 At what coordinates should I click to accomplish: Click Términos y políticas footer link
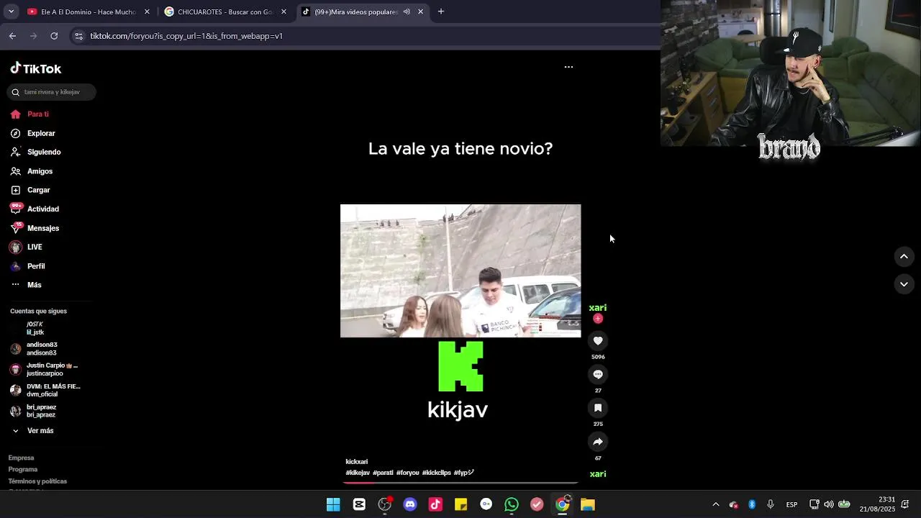pos(37,481)
